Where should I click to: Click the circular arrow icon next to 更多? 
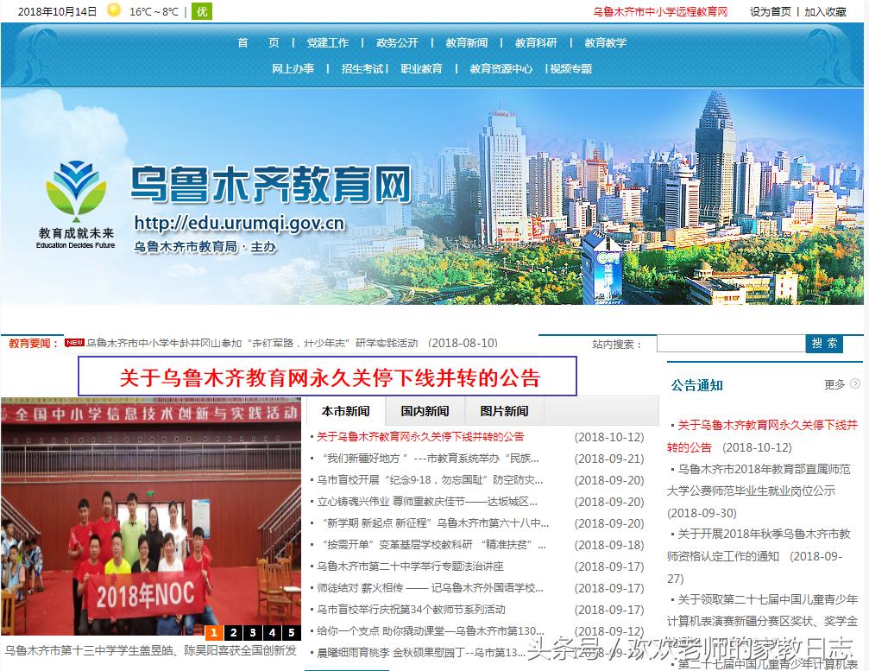[854, 385]
